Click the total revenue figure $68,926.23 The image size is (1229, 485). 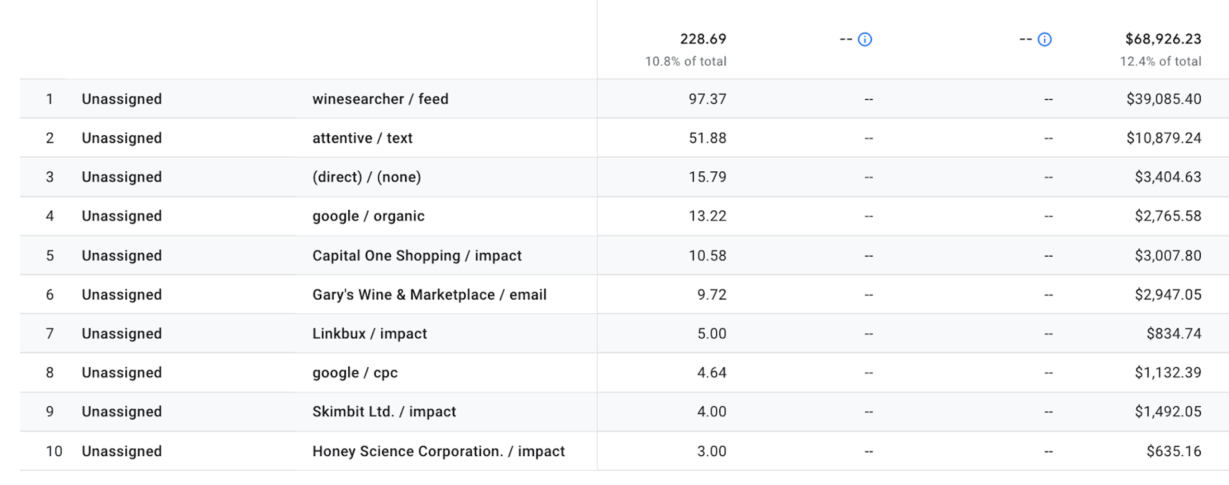1163,39
